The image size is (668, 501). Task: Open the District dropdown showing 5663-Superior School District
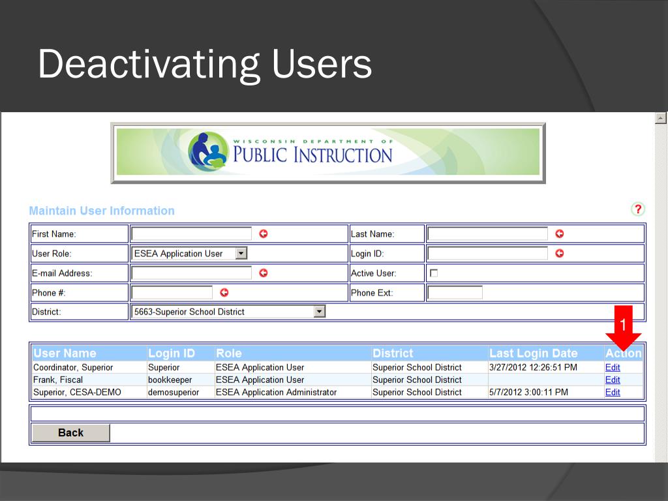pos(228,311)
